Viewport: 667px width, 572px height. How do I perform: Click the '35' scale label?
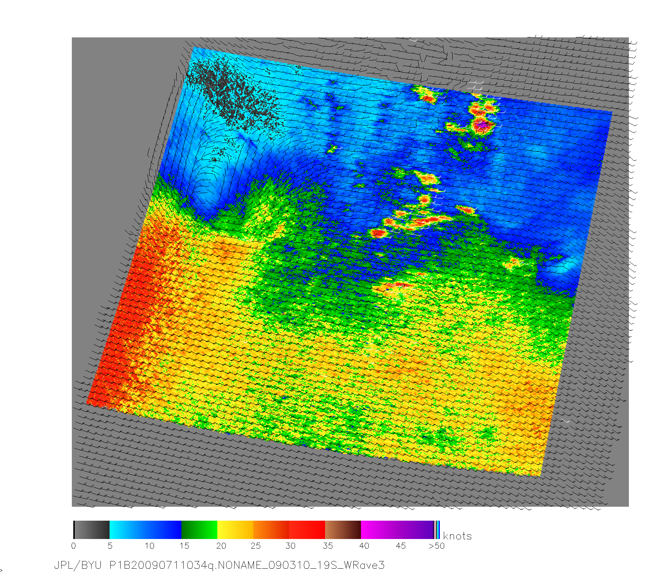click(x=328, y=546)
